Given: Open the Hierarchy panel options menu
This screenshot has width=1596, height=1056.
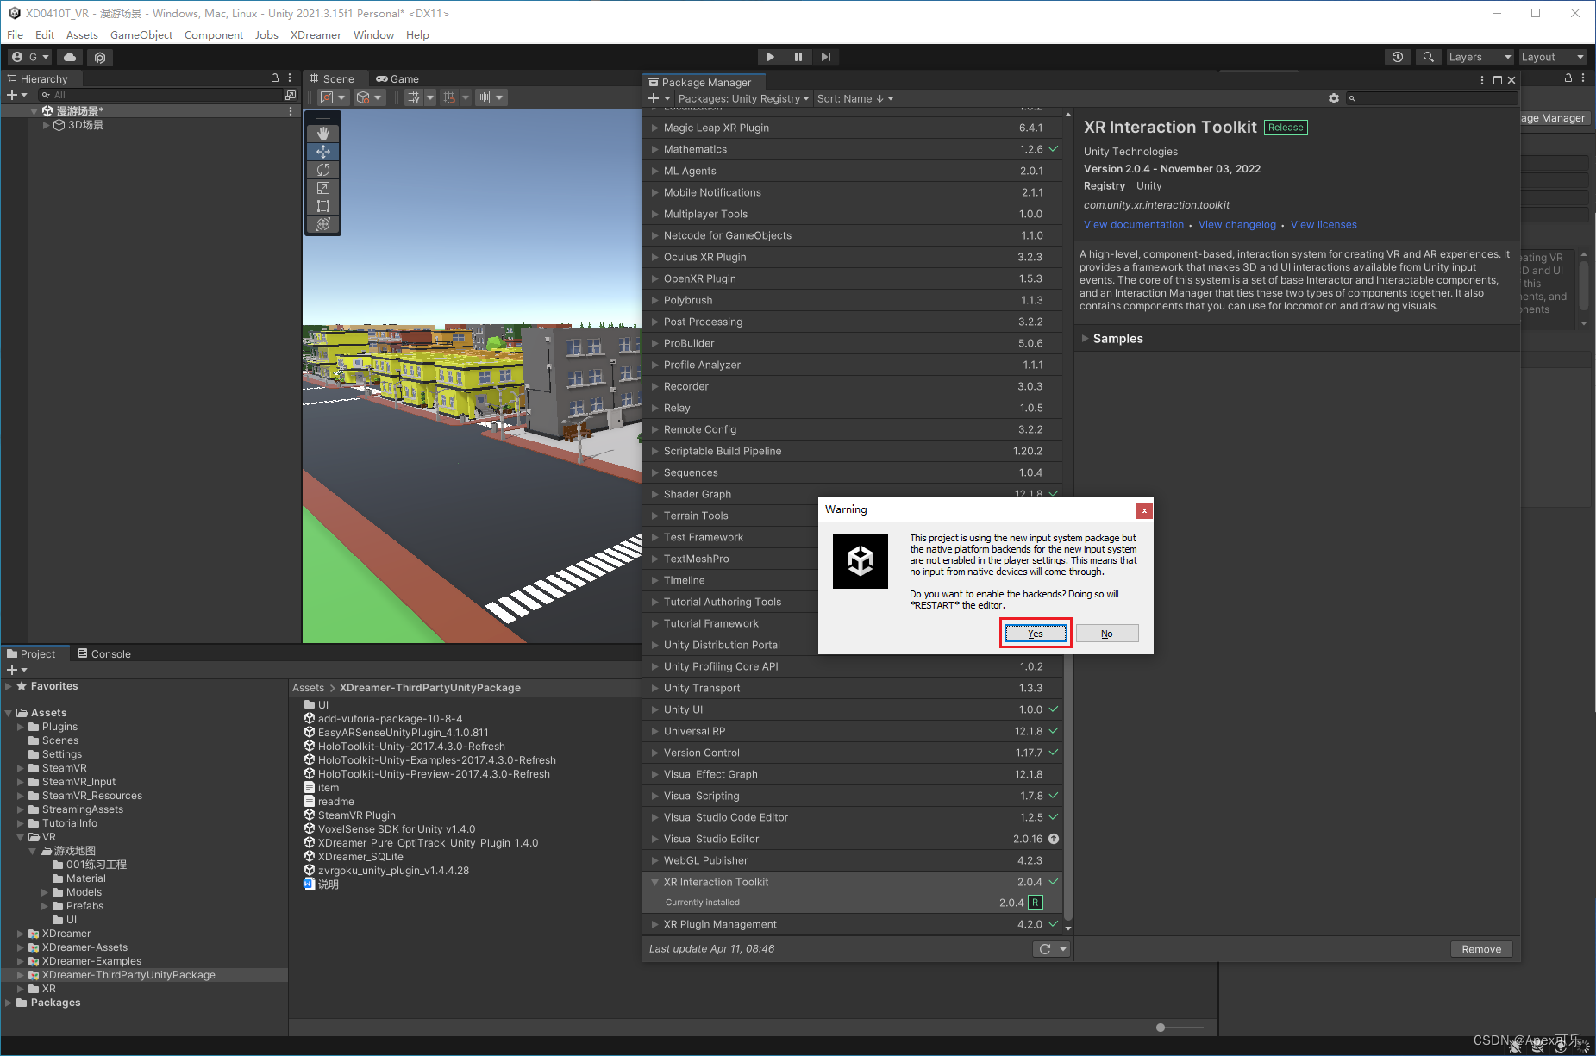Looking at the screenshot, I should [290, 78].
